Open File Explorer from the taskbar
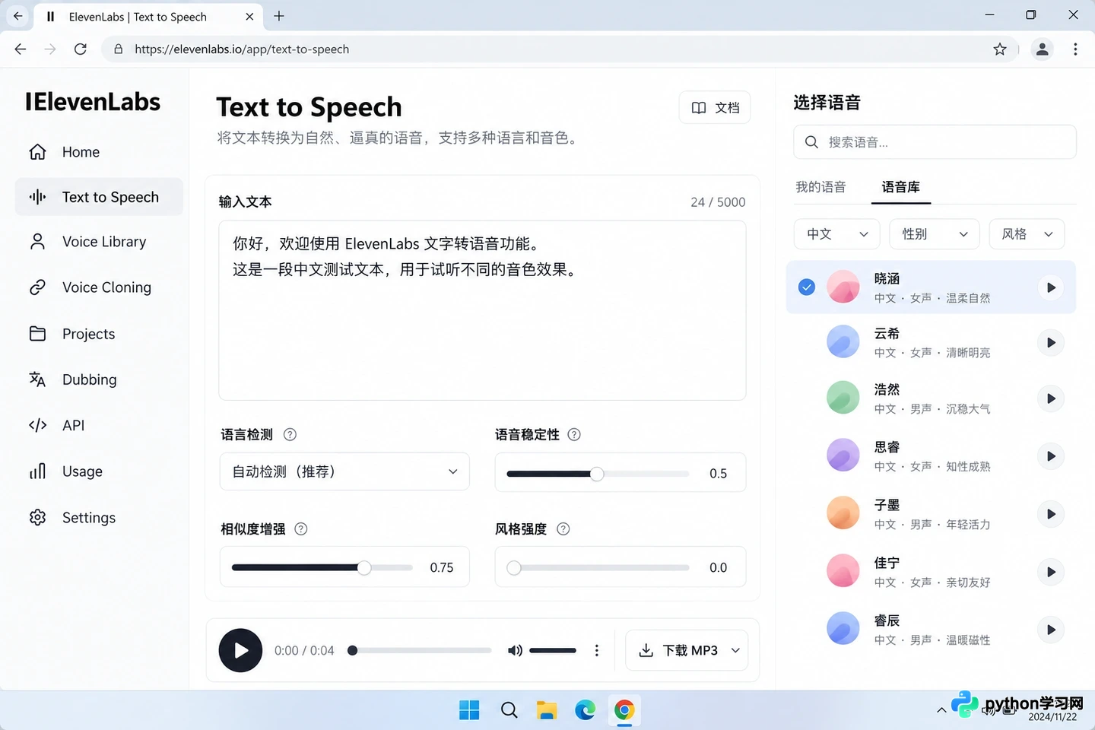Viewport: 1095px width, 730px height. 547,710
